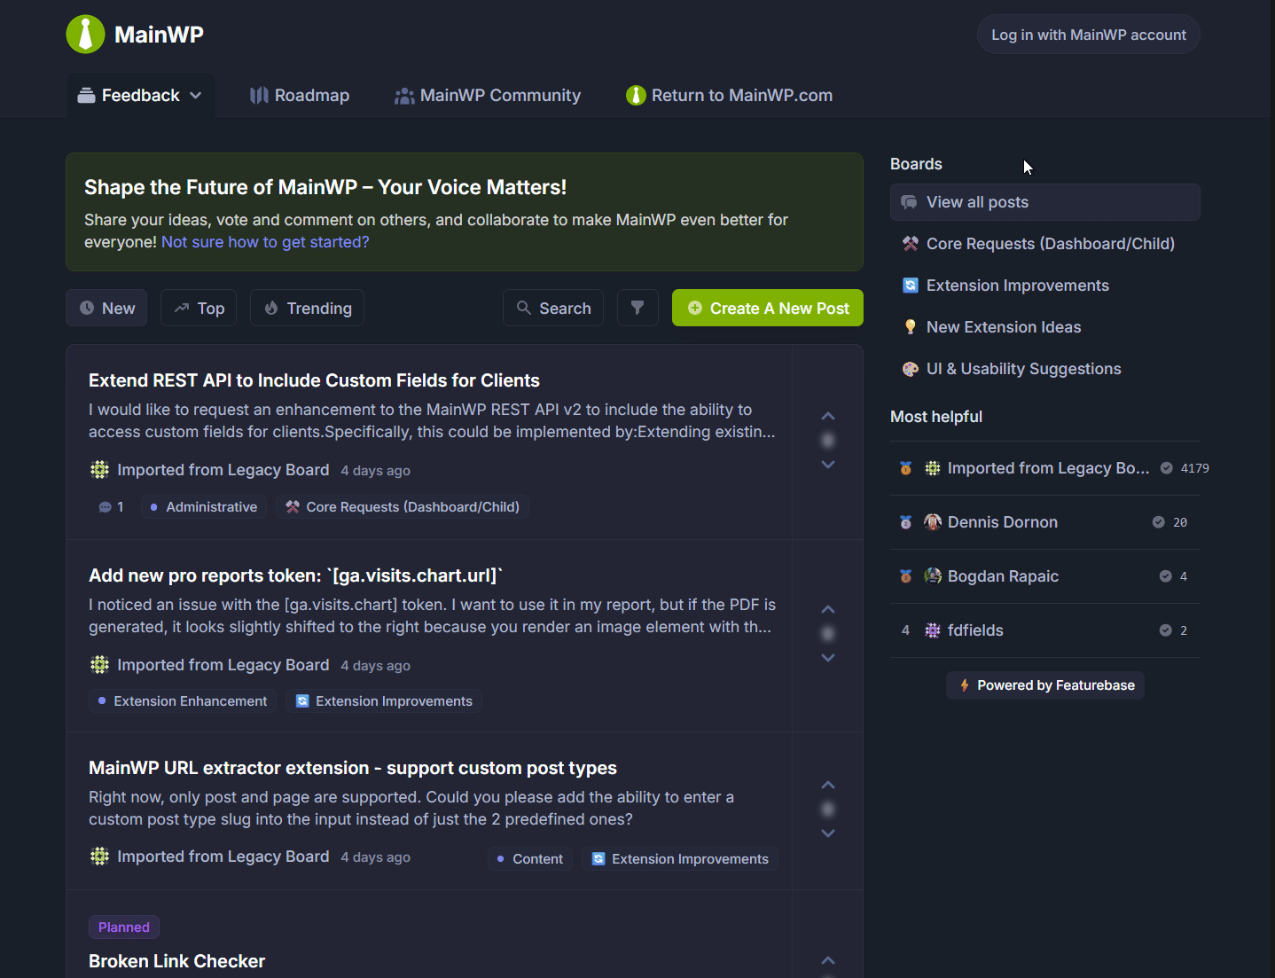Open Extension Improvements board
Viewport: 1275px width, 978px height.
coord(1045,286)
